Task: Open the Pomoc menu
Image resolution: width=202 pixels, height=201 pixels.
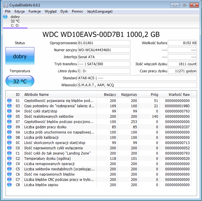Action: tap(77, 11)
